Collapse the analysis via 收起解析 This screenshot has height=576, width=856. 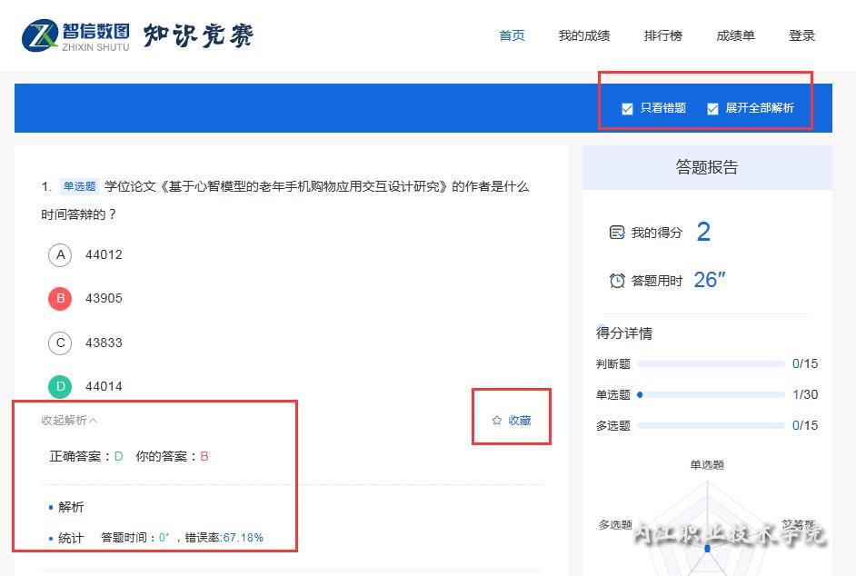click(69, 421)
